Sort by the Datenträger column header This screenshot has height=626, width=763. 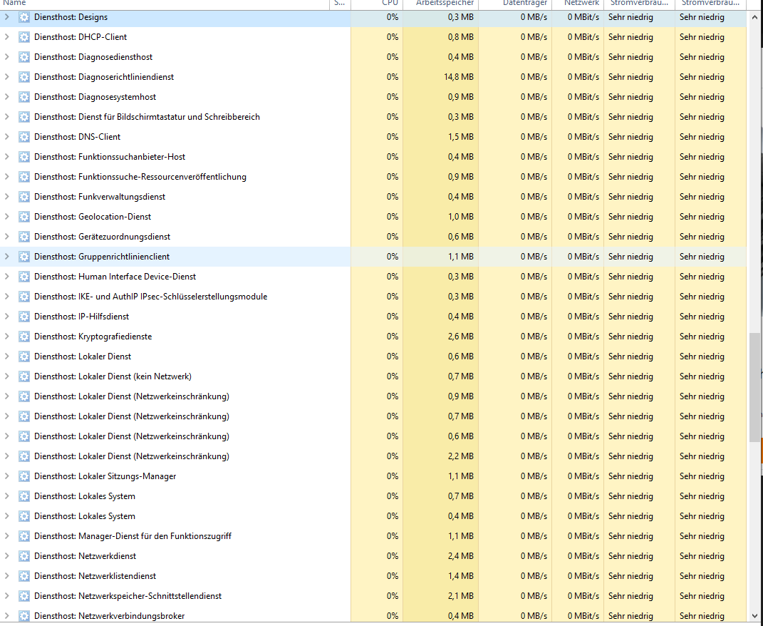(x=515, y=4)
